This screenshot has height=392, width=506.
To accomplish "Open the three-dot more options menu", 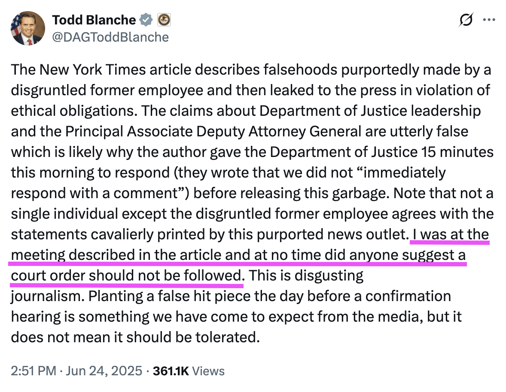I will pos(489,20).
